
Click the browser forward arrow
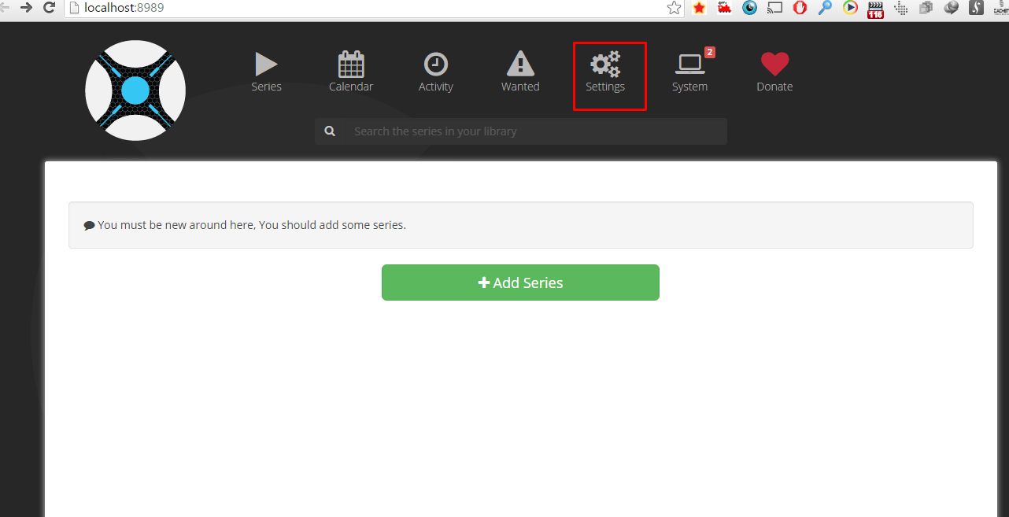(26, 8)
